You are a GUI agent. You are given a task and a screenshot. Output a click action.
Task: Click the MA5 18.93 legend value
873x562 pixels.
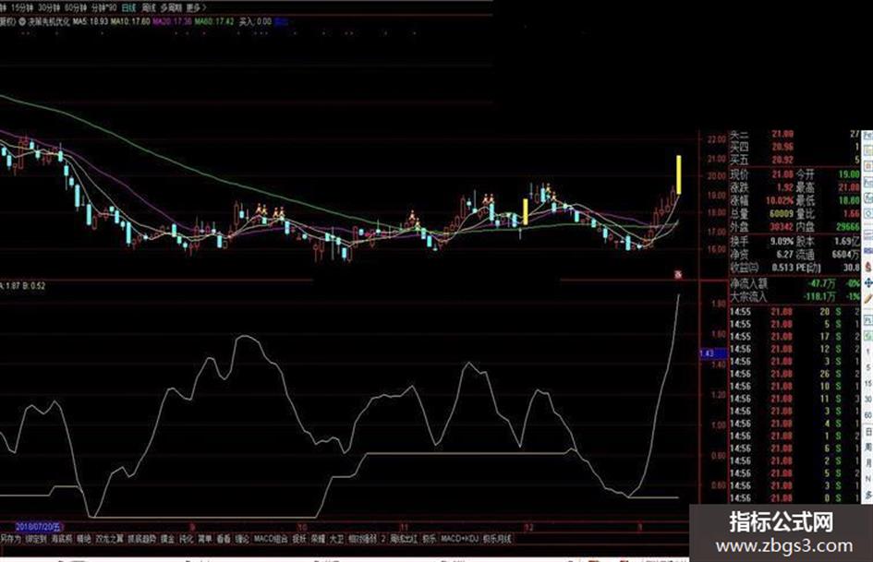[91, 22]
